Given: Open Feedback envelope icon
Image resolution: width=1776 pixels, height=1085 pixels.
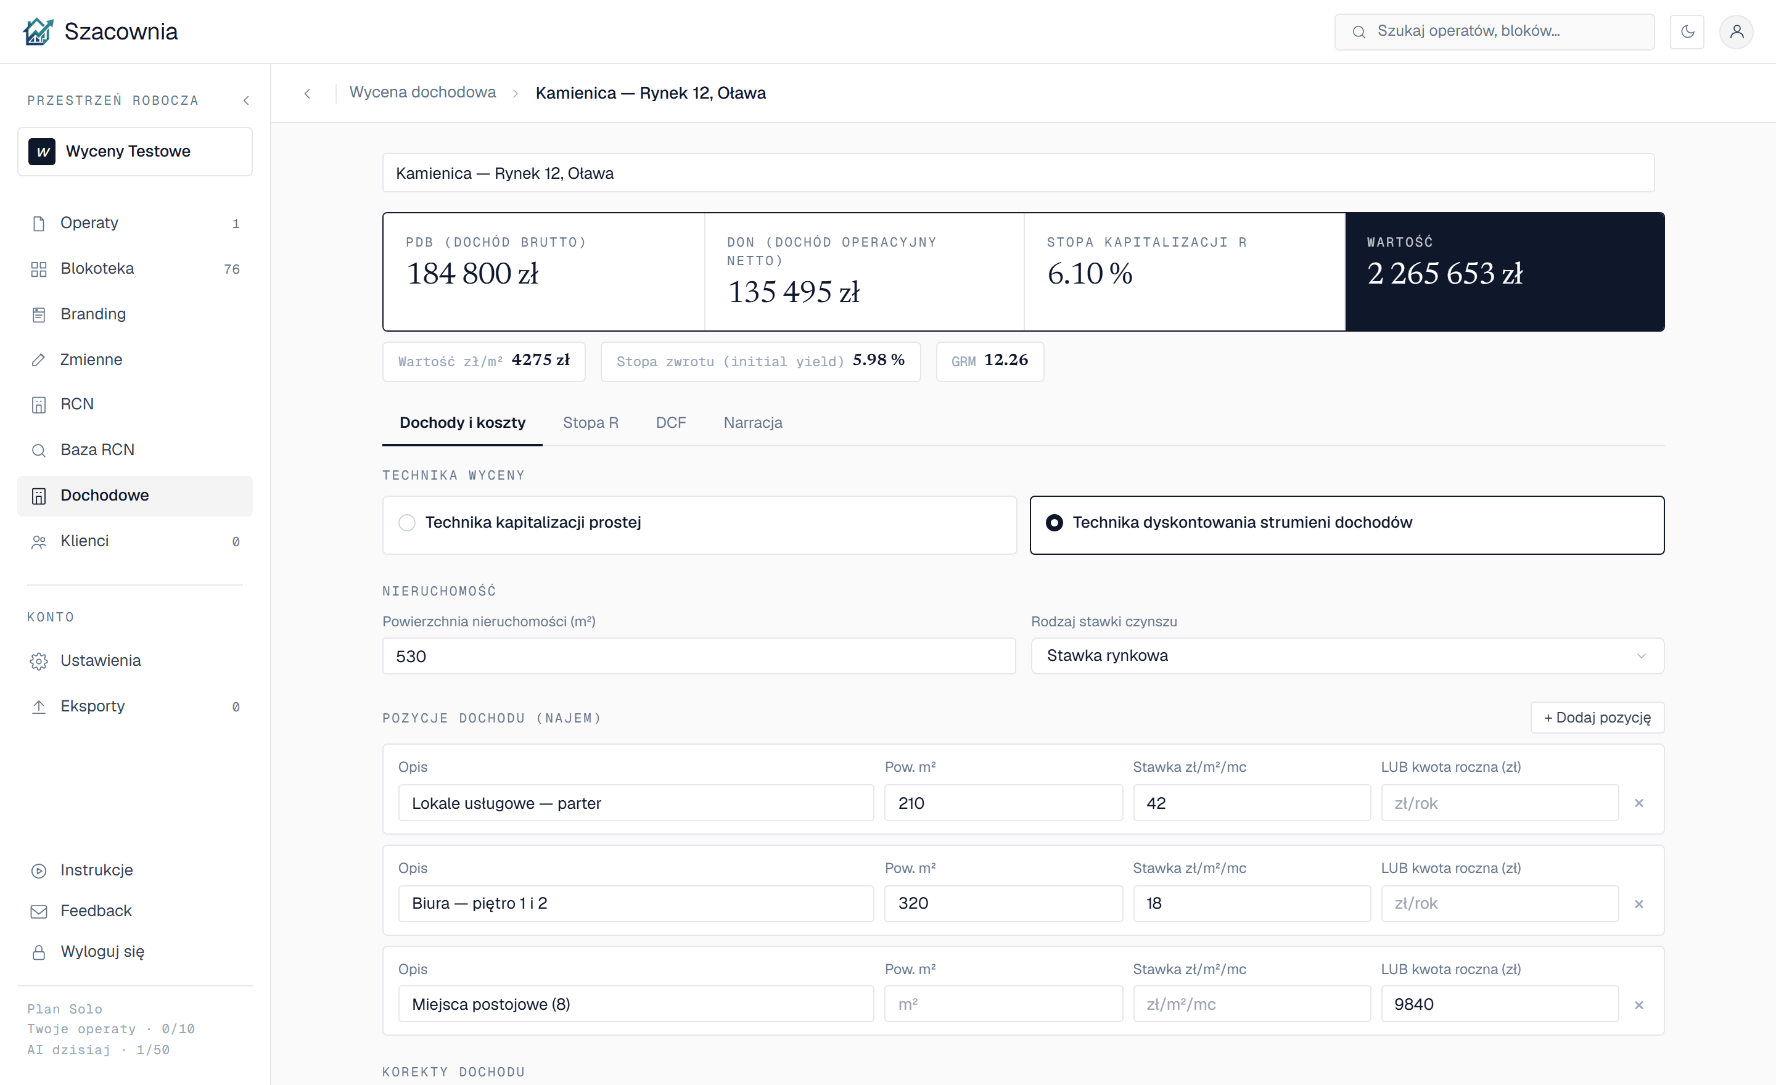Looking at the screenshot, I should (x=39, y=911).
